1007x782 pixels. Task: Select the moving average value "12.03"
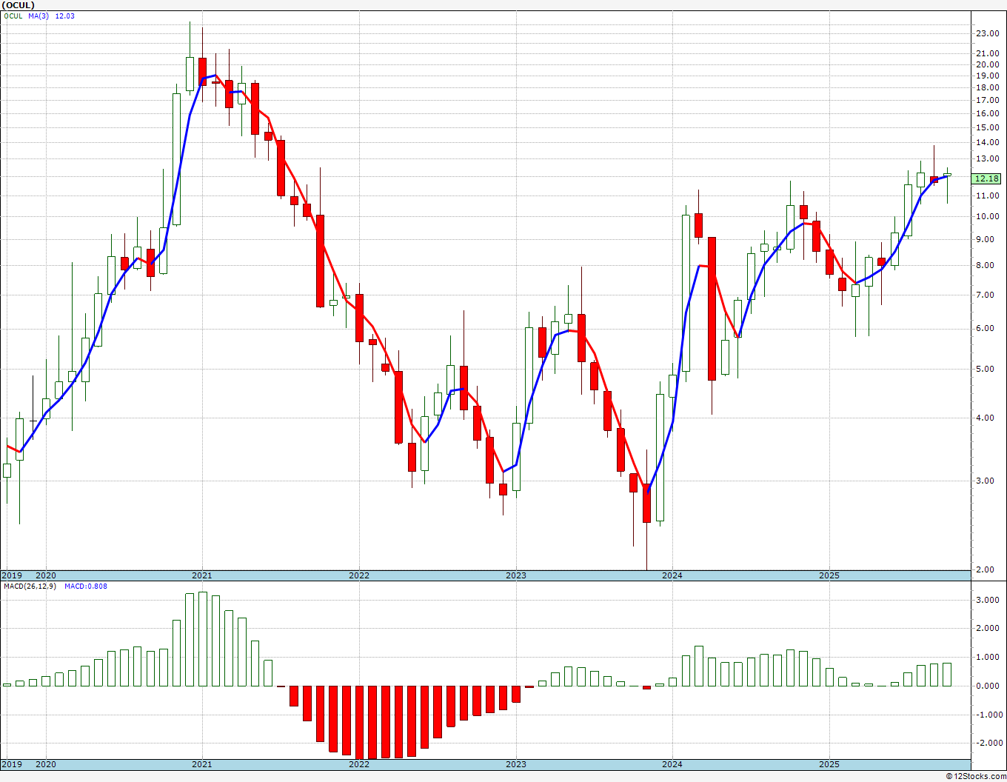pos(65,16)
